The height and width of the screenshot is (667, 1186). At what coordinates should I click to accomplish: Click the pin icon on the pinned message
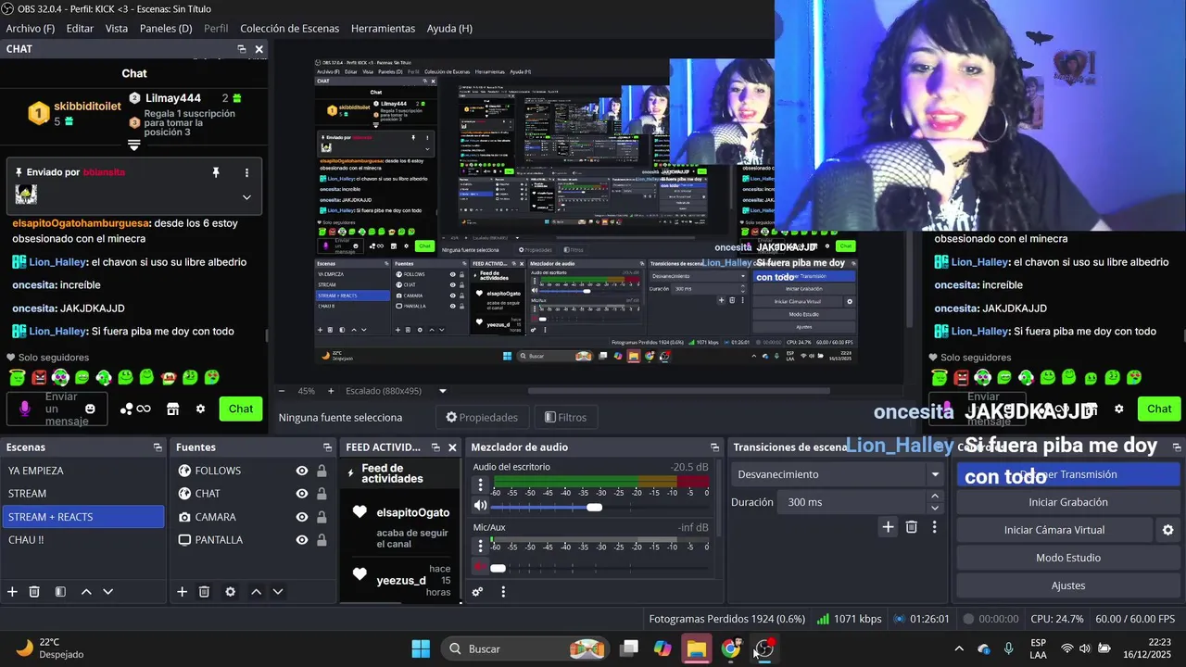pos(216,172)
